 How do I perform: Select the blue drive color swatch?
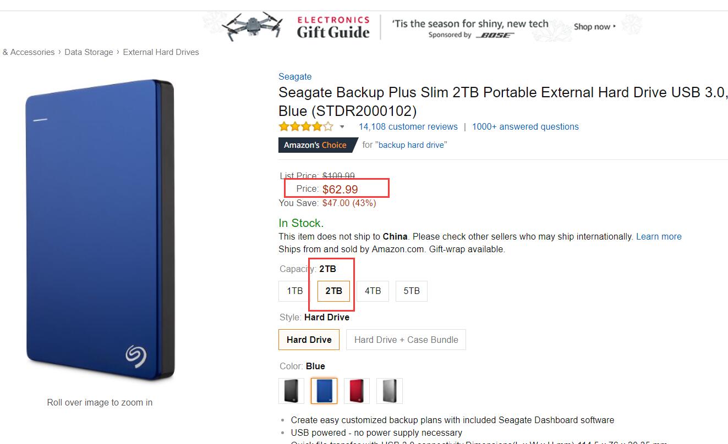pyautogui.click(x=324, y=391)
